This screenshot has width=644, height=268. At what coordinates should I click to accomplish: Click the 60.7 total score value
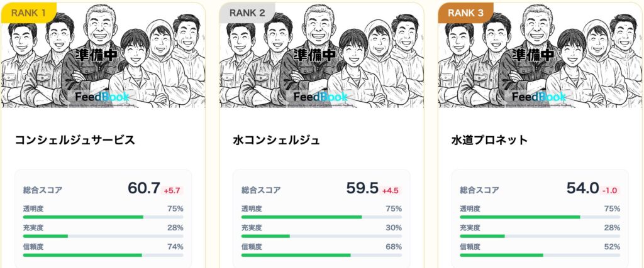click(143, 188)
